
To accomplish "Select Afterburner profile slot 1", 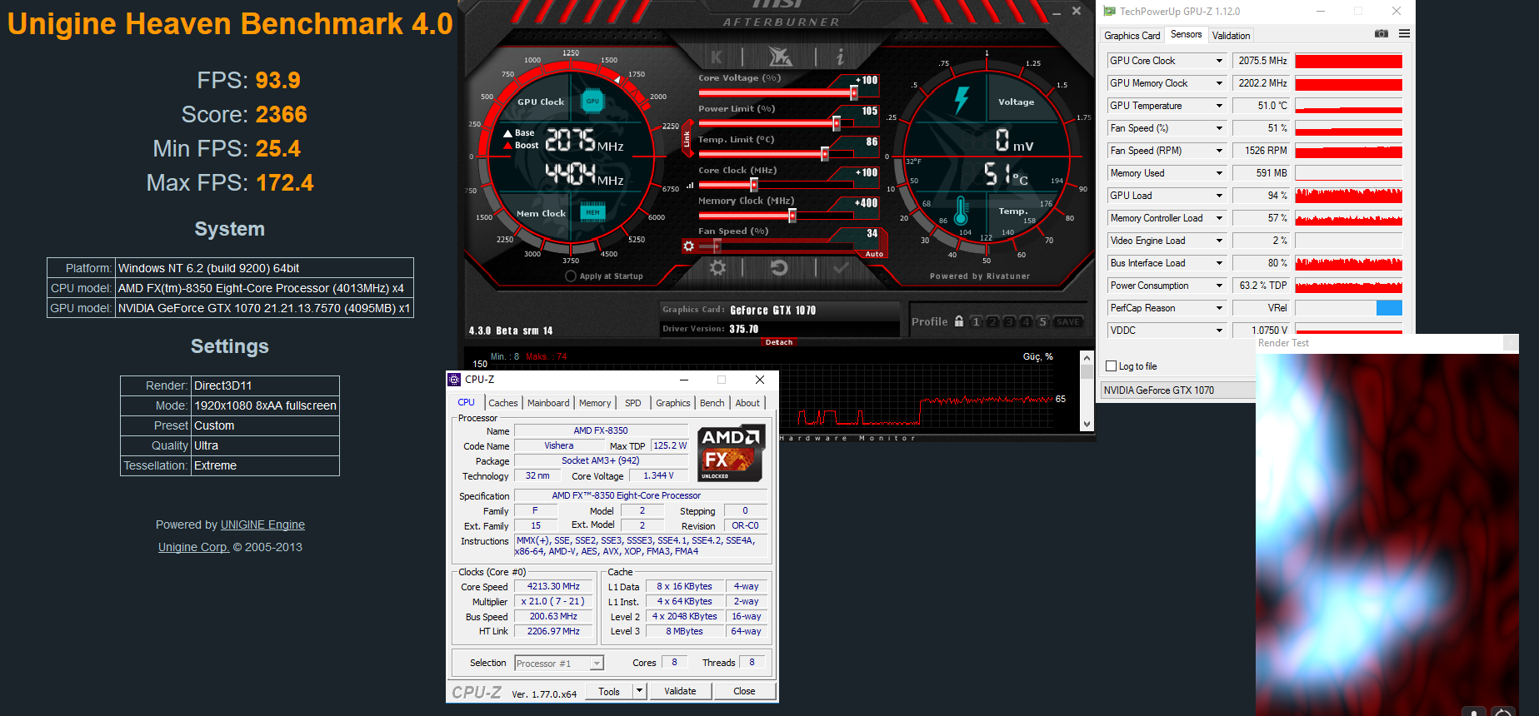I will pos(977,322).
